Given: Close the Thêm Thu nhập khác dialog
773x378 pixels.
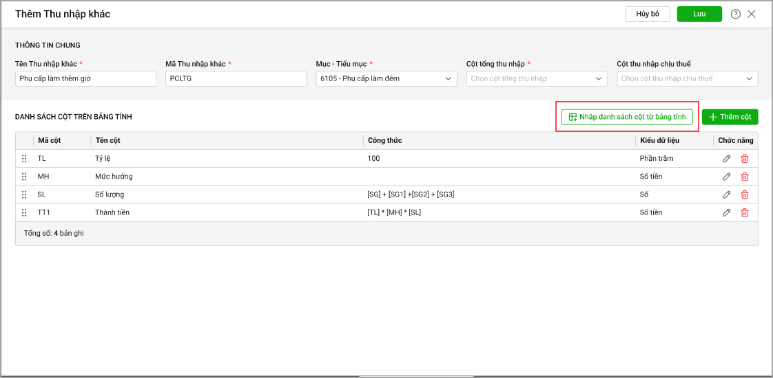Looking at the screenshot, I should point(752,14).
